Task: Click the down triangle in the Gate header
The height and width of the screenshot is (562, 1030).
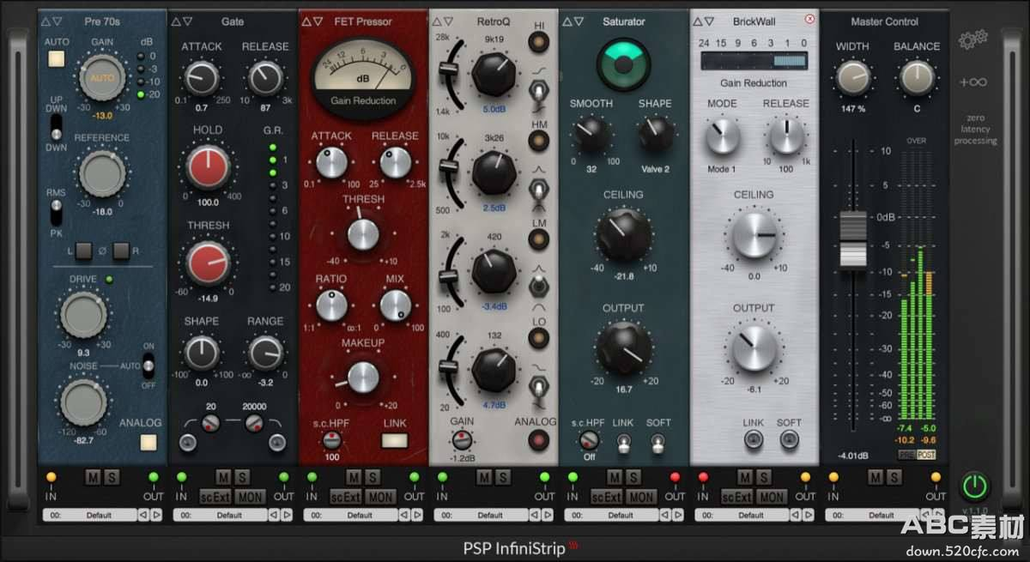Action: coord(188,21)
